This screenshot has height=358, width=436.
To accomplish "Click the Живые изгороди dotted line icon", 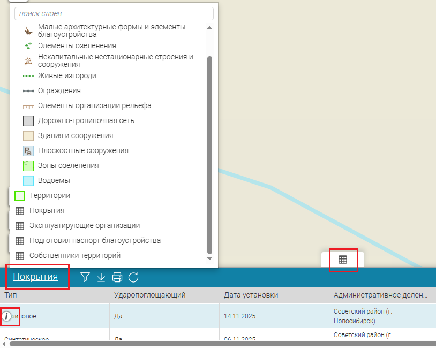I will click(28, 75).
